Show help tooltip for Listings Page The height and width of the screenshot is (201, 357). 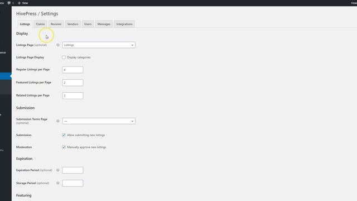click(x=58, y=45)
